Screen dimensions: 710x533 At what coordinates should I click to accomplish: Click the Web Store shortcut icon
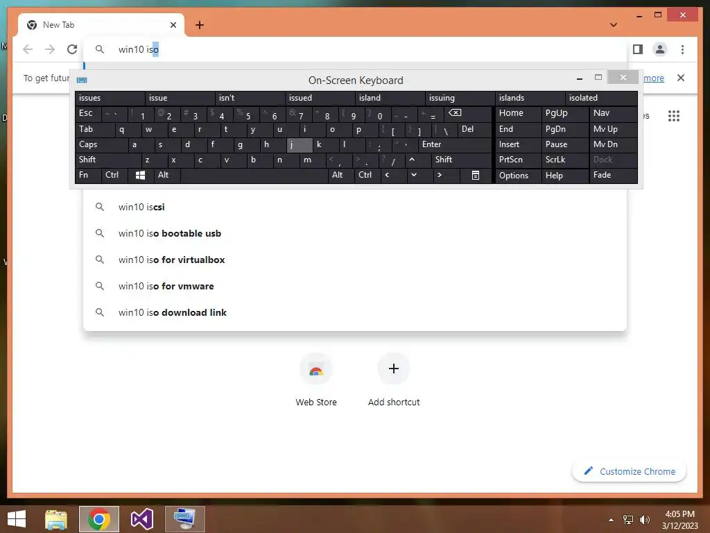coord(316,369)
